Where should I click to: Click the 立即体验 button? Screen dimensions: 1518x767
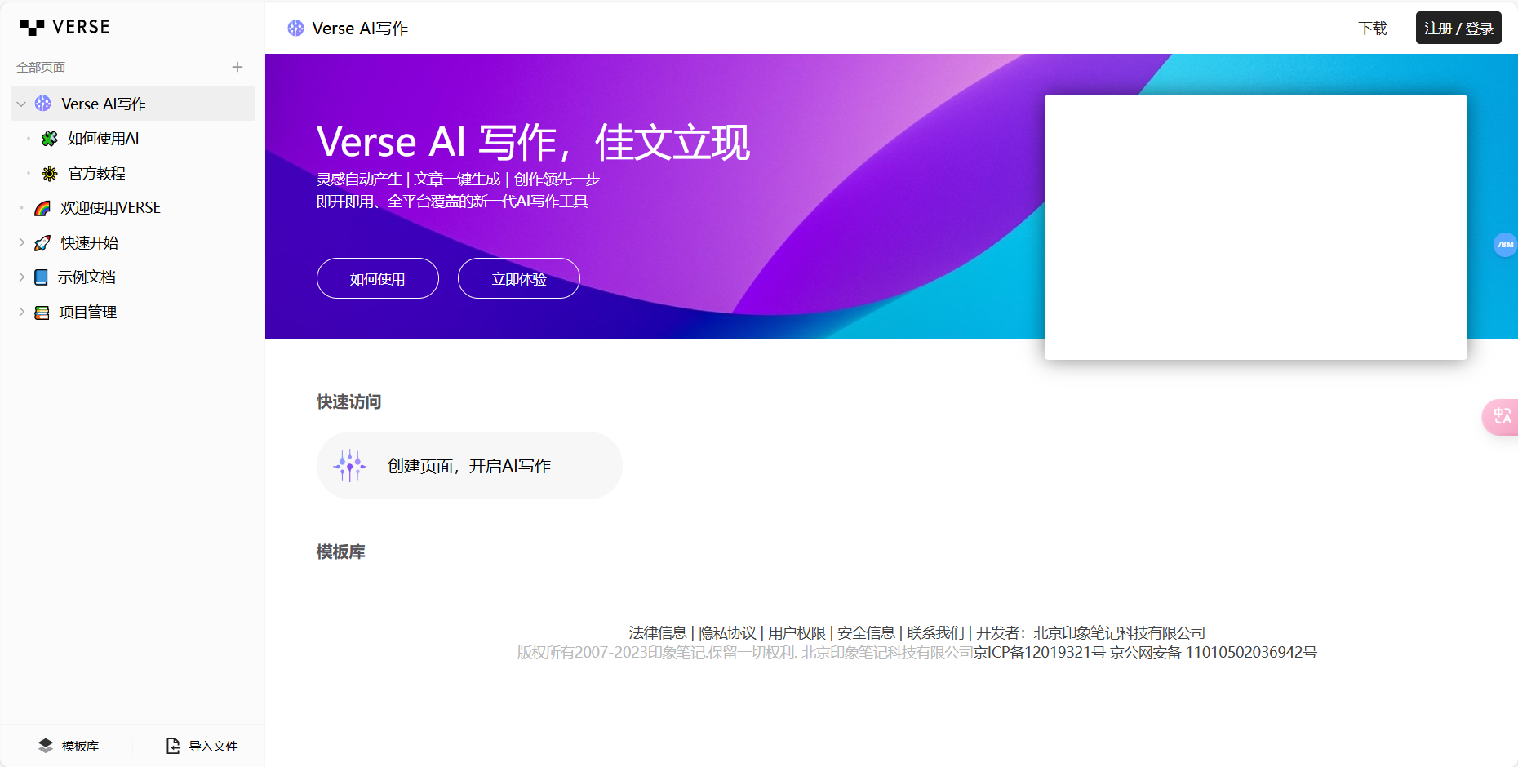(x=518, y=278)
